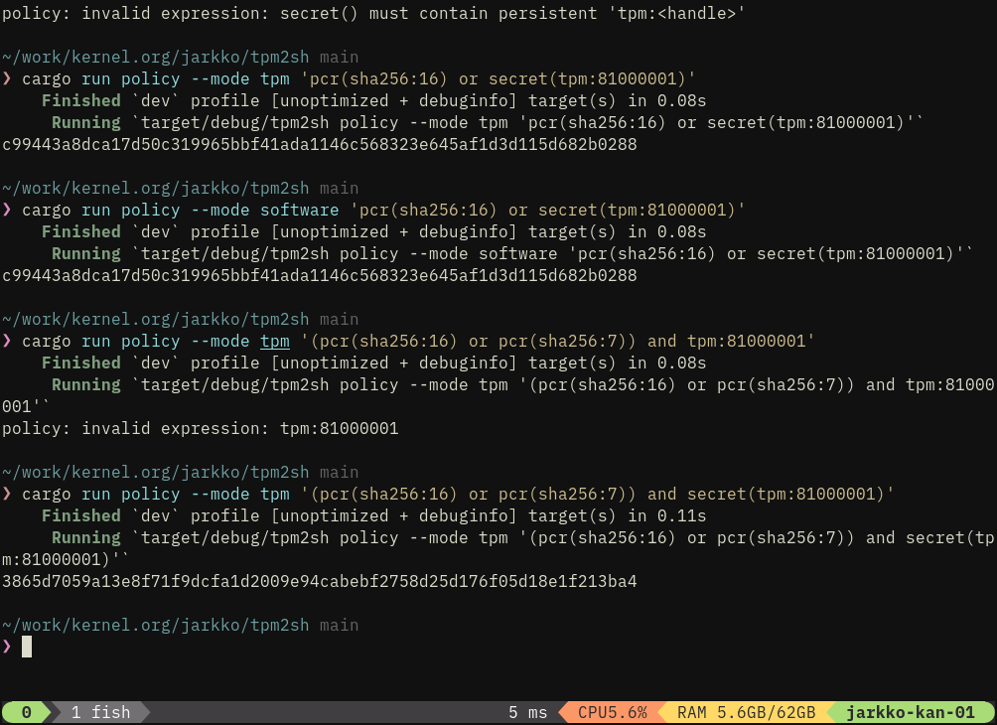Click the "invalid expression: tpm:81000001" error line

(x=200, y=428)
